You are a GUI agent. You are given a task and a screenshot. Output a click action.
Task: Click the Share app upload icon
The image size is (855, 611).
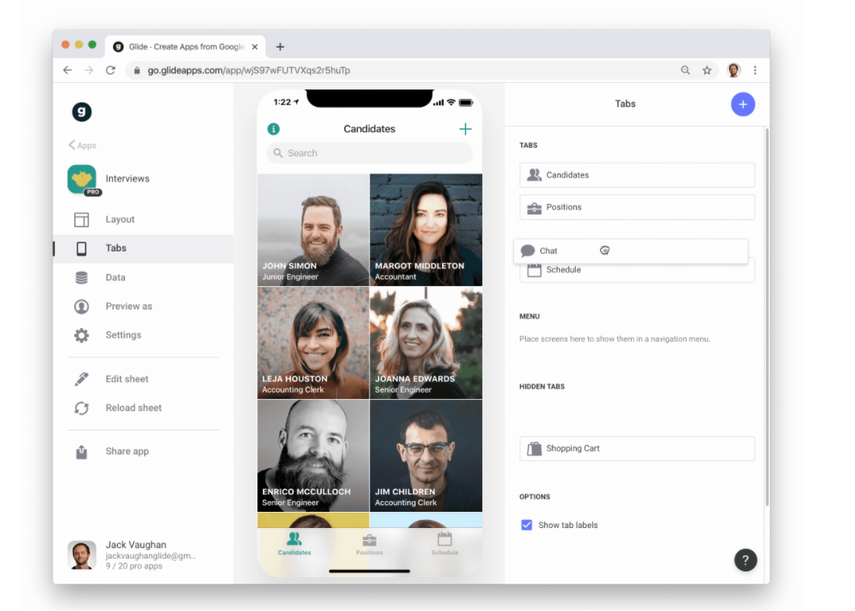[81, 451]
